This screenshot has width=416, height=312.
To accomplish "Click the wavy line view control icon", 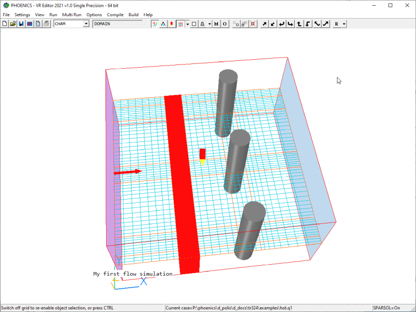I will [317, 24].
